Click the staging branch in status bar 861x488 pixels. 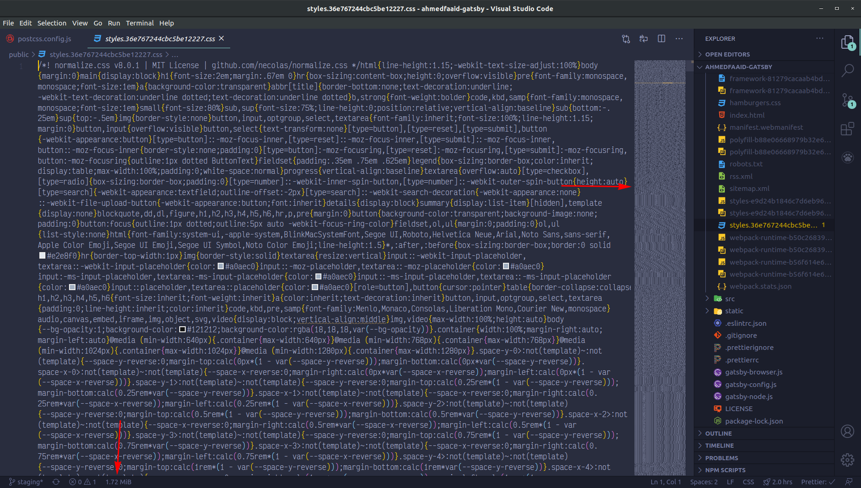(26, 482)
